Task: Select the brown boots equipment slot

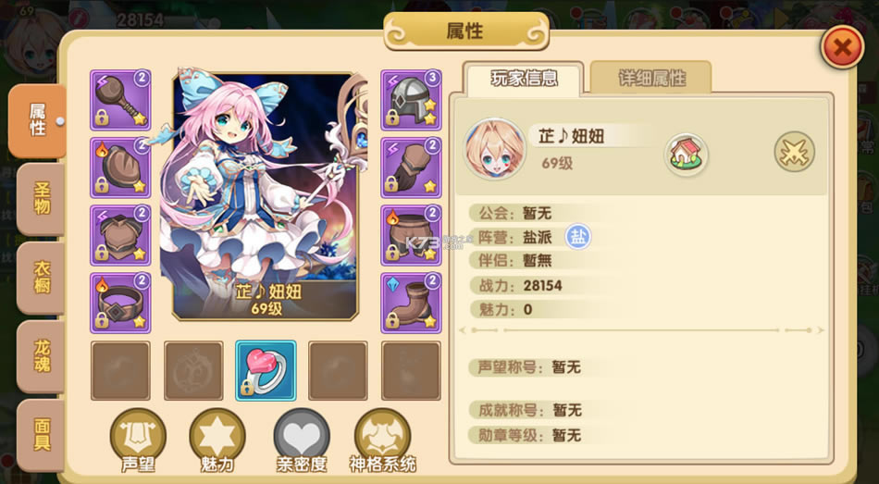Action: [411, 303]
